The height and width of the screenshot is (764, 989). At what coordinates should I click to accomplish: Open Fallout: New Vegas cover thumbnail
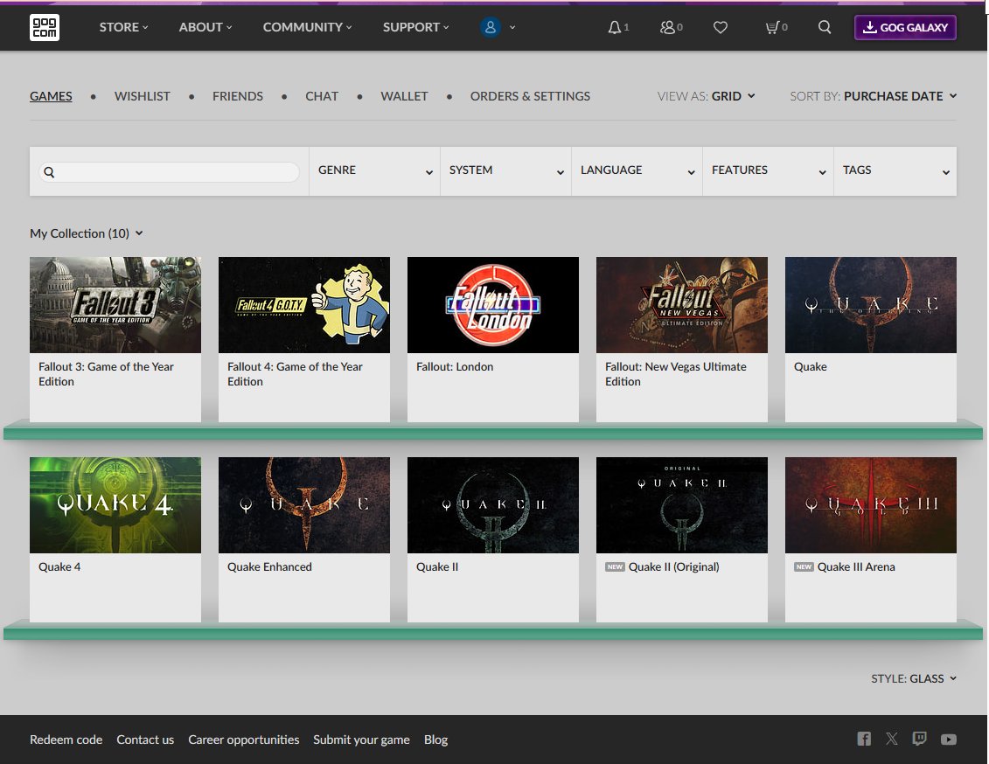[x=682, y=304]
